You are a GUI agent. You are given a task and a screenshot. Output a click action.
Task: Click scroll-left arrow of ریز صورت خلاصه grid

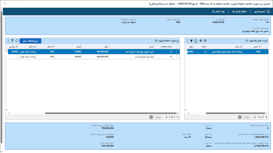(9, 113)
